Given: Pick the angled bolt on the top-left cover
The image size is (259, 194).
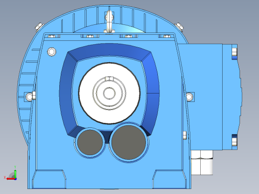Looking at the screenshot, I should pyautogui.click(x=39, y=27).
